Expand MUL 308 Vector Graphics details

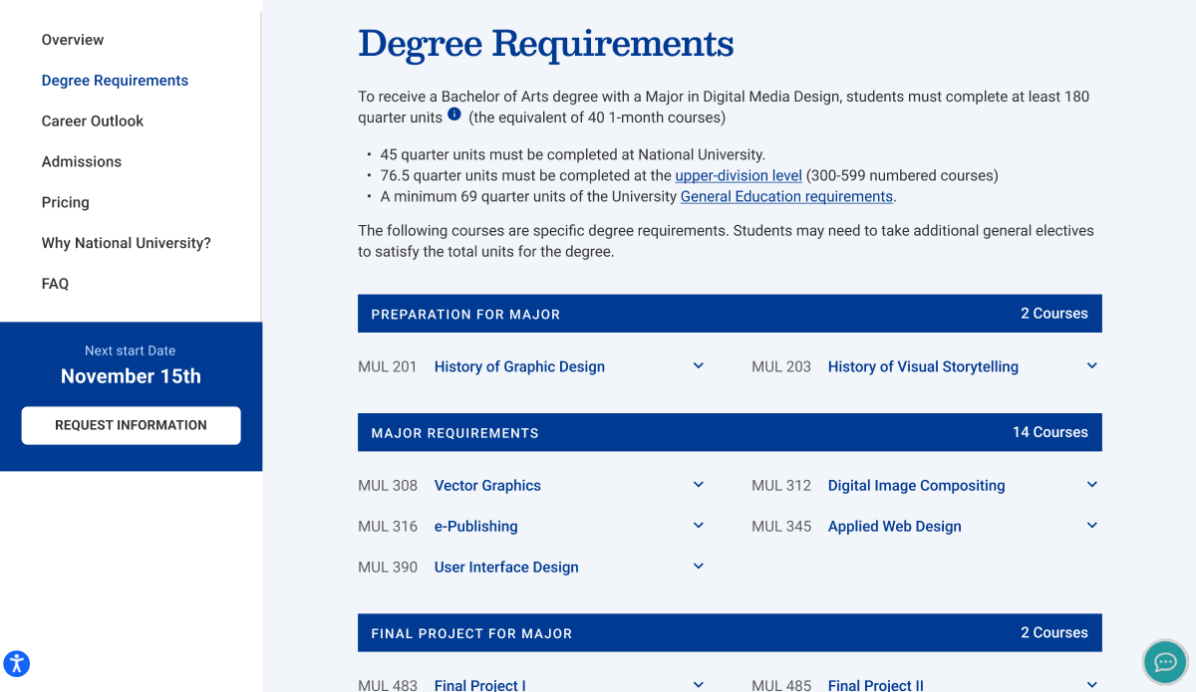(x=698, y=485)
